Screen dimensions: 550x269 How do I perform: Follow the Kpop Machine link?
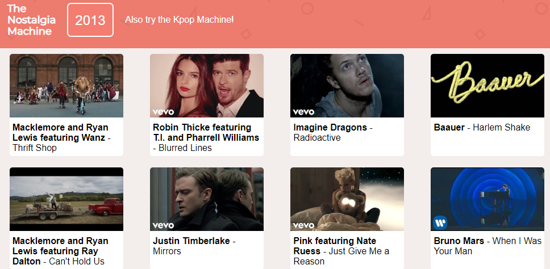click(179, 20)
